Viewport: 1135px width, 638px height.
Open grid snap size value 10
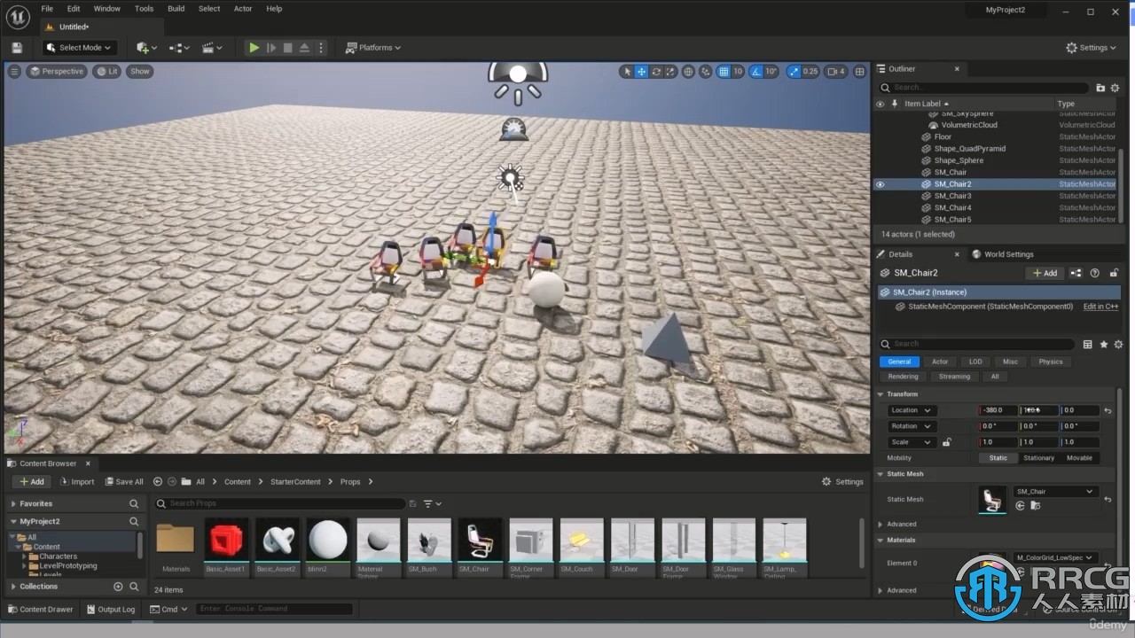point(738,72)
